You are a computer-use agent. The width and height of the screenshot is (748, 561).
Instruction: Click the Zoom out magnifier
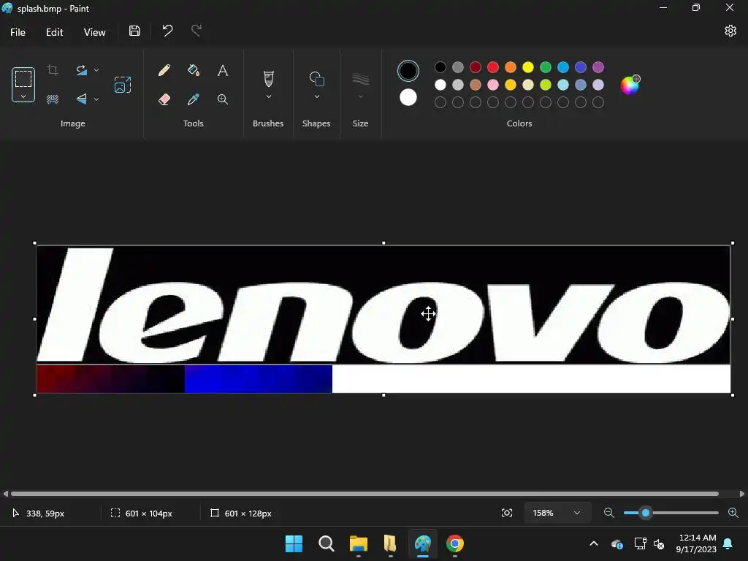pyautogui.click(x=608, y=513)
